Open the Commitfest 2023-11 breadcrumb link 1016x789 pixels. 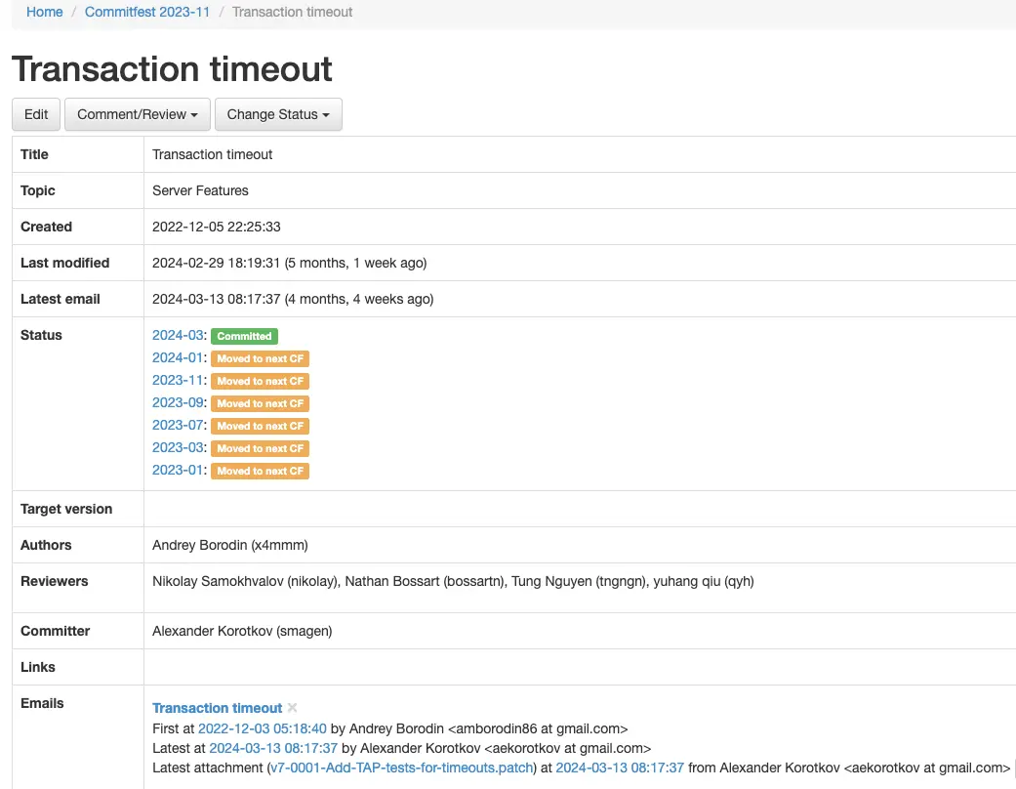(146, 12)
